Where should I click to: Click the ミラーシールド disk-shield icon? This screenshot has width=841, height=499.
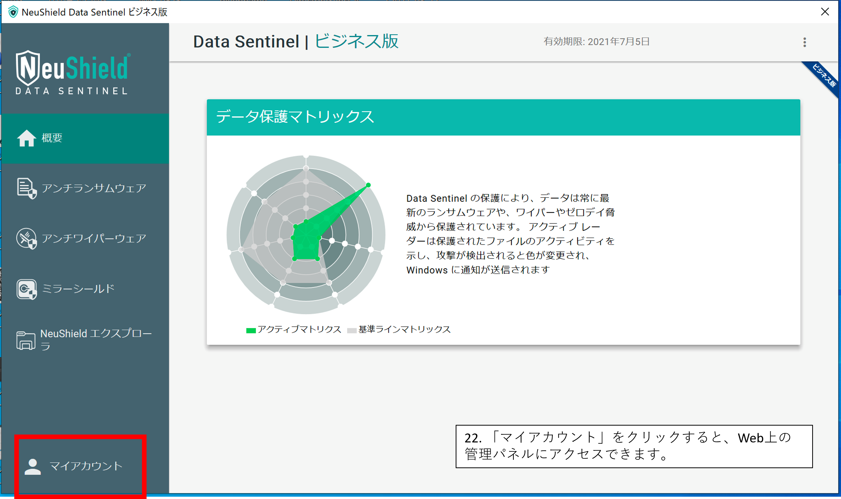click(27, 289)
